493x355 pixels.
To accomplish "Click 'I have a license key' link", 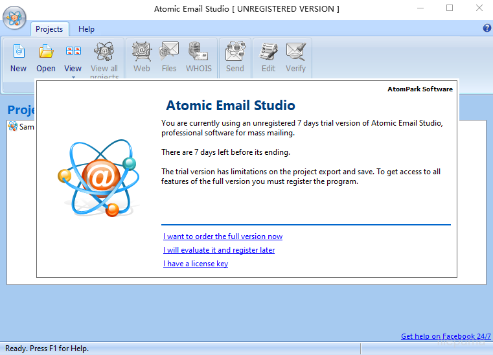I will [196, 264].
